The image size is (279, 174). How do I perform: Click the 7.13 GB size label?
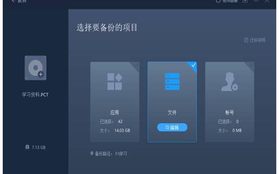click(39, 147)
